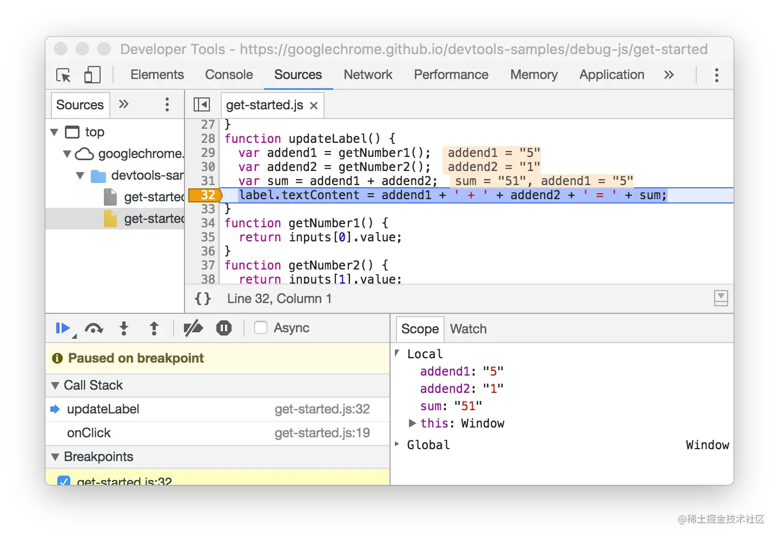Screen dimensions: 779x539
Task: Set a breakpoint on line number 29
Action: pos(208,153)
